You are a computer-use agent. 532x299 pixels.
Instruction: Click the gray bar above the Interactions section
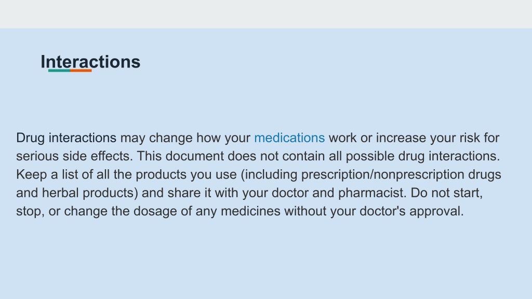[x=266, y=14]
